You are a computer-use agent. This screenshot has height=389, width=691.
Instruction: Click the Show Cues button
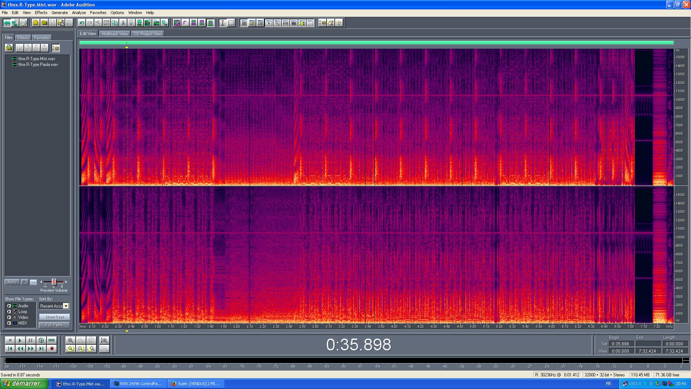(54, 317)
